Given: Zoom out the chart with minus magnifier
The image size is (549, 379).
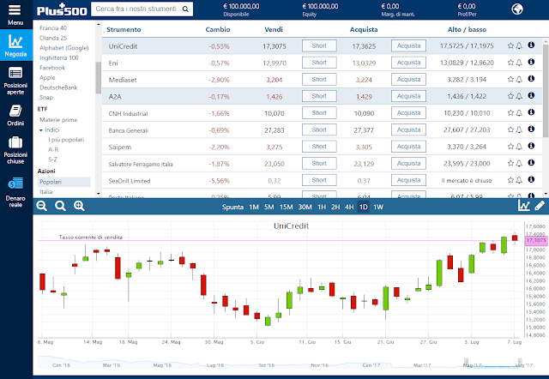Looking at the screenshot, I should 42,206.
